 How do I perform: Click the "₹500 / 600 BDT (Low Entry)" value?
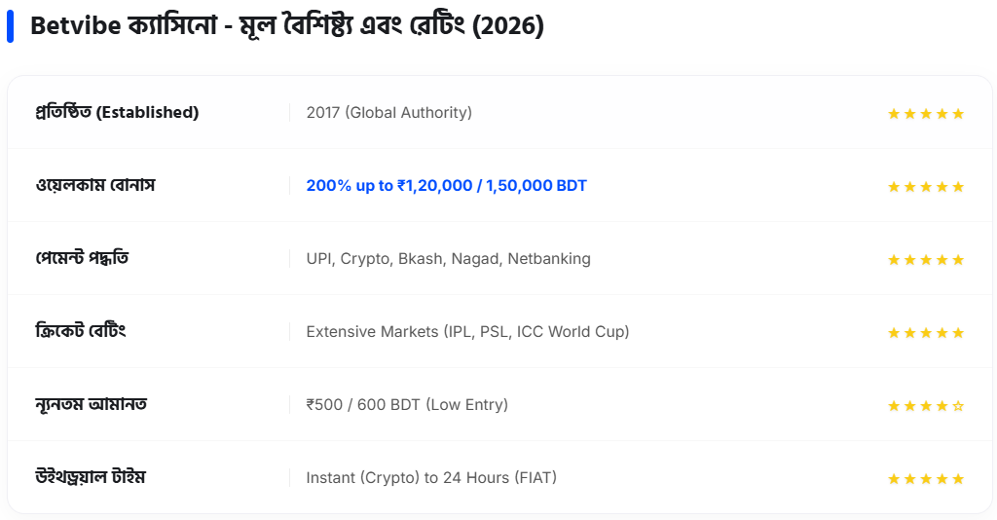(x=407, y=405)
